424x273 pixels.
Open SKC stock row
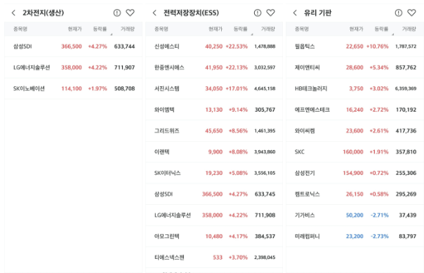pos(355,152)
